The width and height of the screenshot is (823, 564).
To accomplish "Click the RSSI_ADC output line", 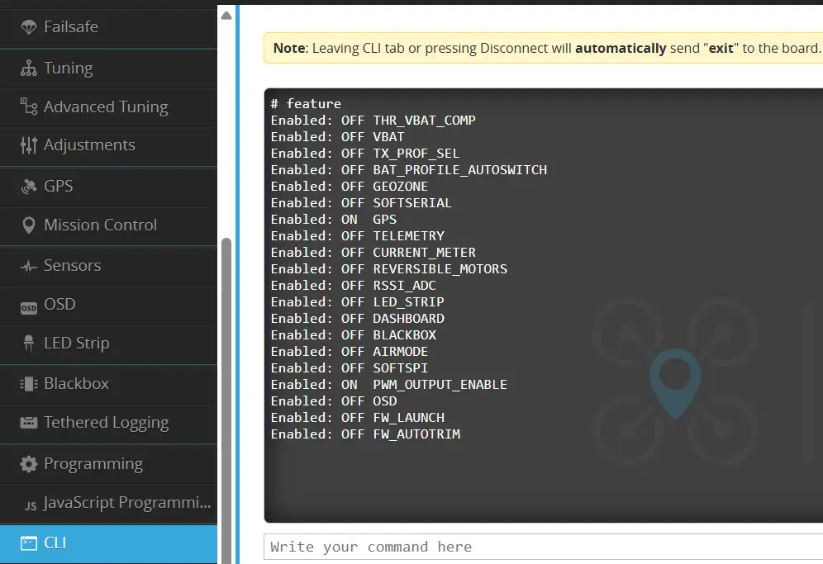I will 353,286.
